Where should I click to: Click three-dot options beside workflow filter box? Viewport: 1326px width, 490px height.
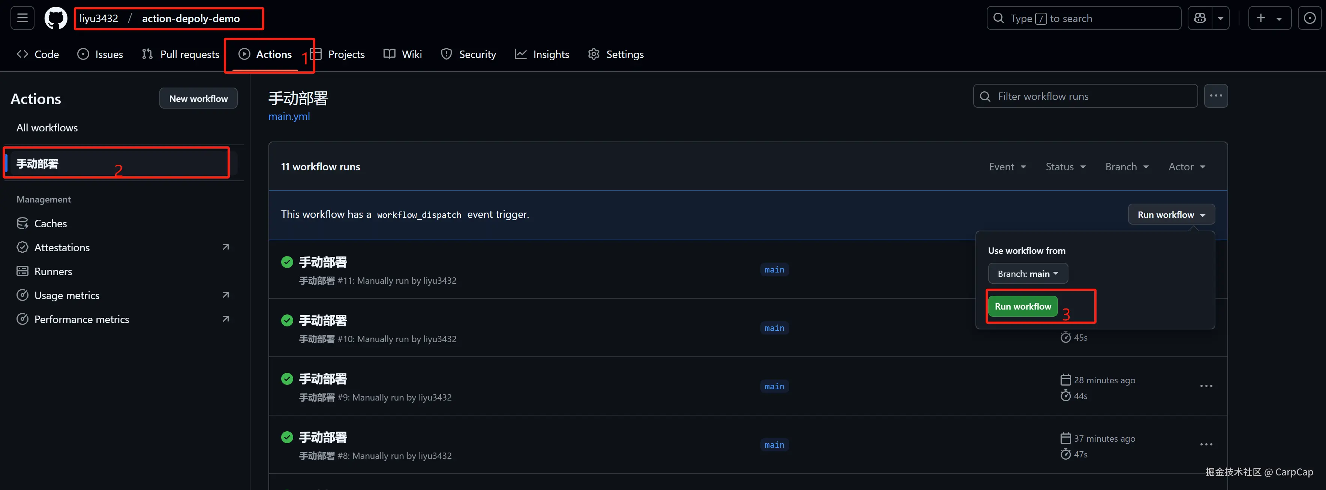coord(1216,96)
